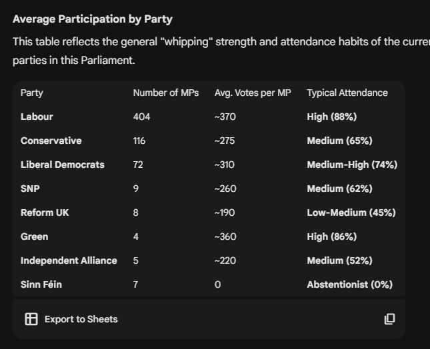Screen dimensions: 430x349
Task: Click the copy table icon
Action: 389,319
